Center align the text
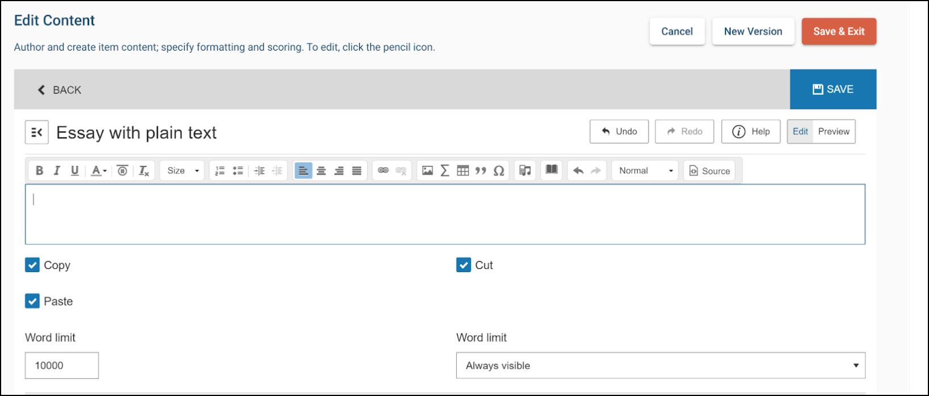Image resolution: width=929 pixels, height=396 pixels. (321, 170)
